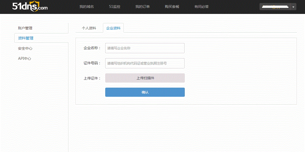
Task: Expand the user account dropdown arrow
Action: pyautogui.click(x=293, y=7)
